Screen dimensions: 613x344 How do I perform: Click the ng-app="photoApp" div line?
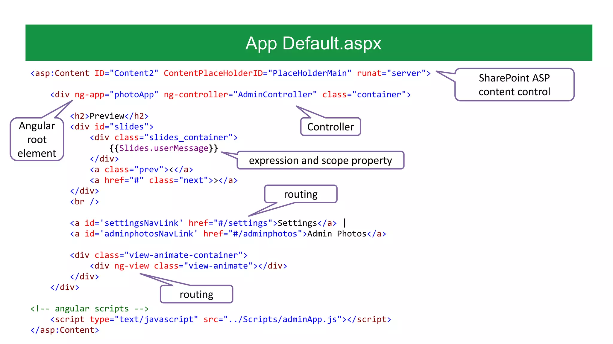click(230, 95)
